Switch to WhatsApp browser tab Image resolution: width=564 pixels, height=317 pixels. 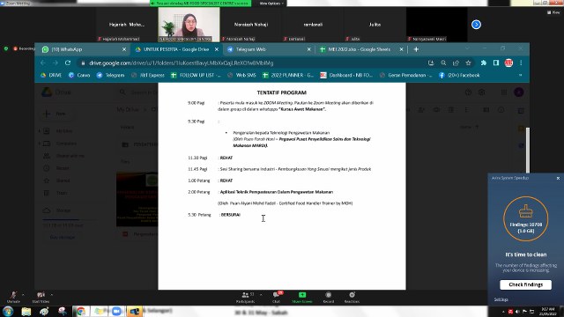click(x=84, y=49)
